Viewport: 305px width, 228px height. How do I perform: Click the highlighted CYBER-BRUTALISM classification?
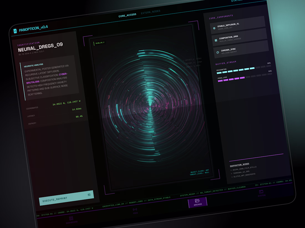(x=47, y=78)
